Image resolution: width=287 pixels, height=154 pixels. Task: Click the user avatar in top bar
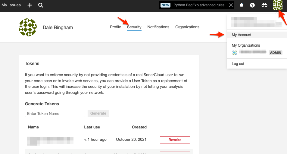(x=278, y=5)
